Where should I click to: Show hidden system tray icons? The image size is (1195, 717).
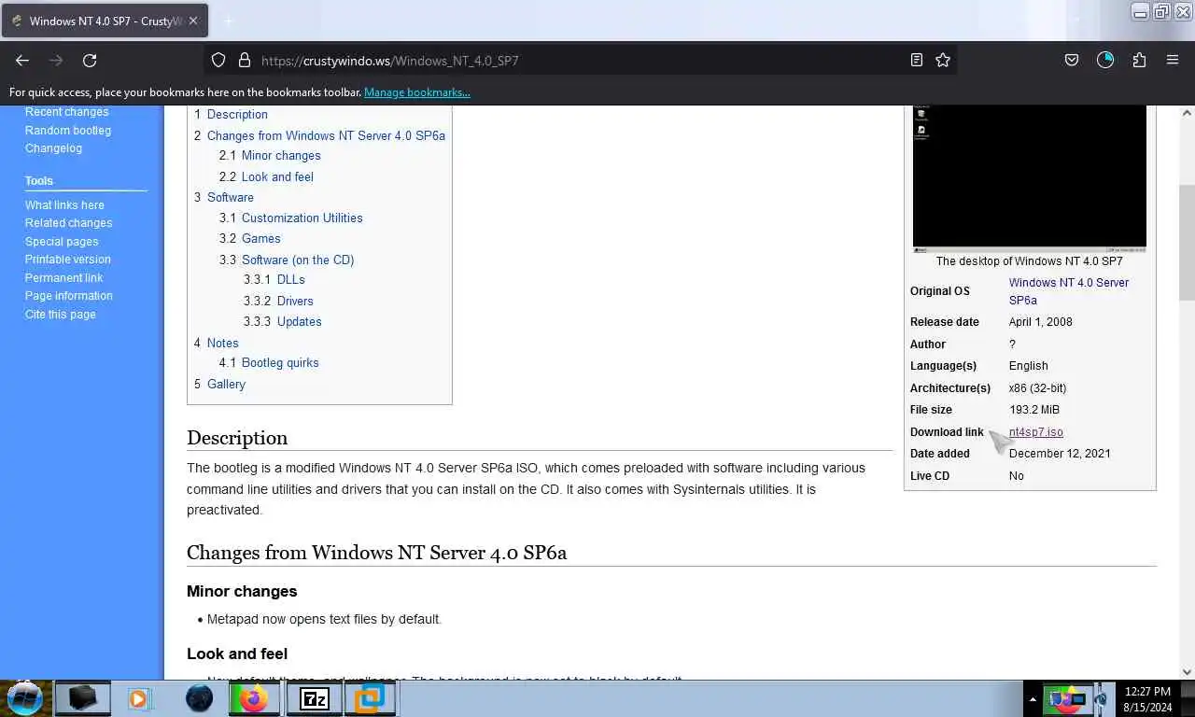[x=1033, y=698]
